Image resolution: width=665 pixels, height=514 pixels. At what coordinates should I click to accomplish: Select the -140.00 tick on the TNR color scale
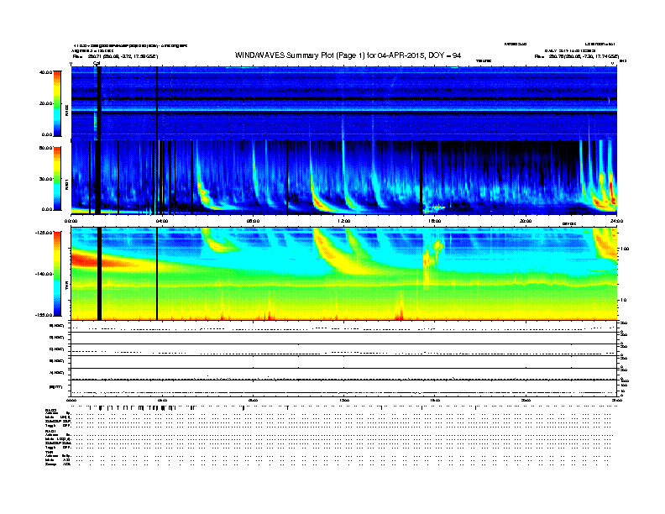[x=44, y=274]
